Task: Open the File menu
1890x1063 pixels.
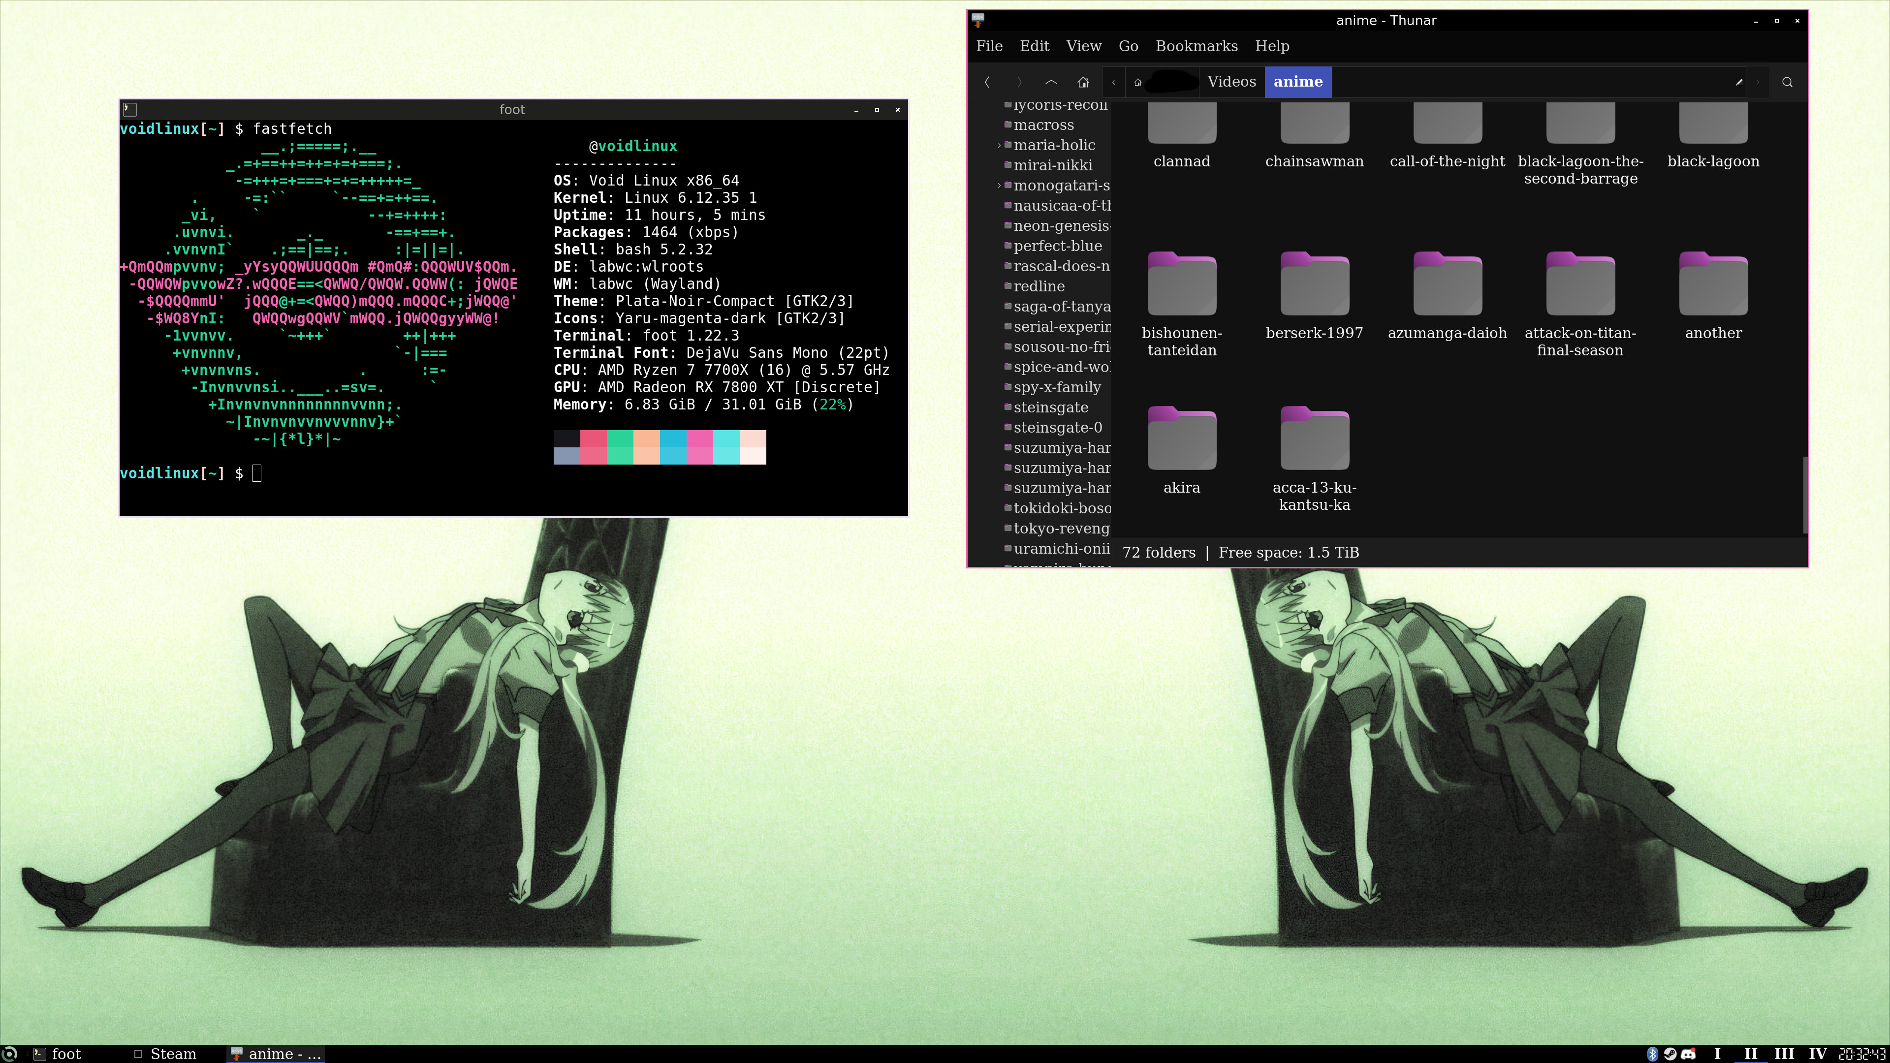Action: 989,46
